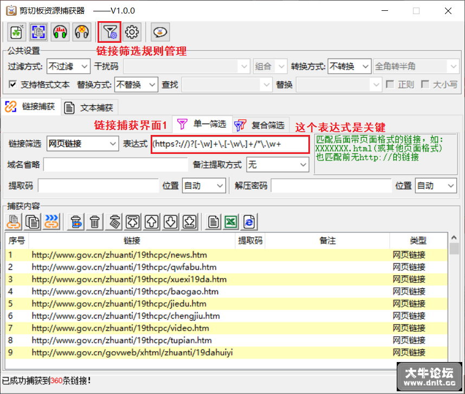The image size is (465, 394).
Task: Open settings gear icon
Action: [x=132, y=32]
